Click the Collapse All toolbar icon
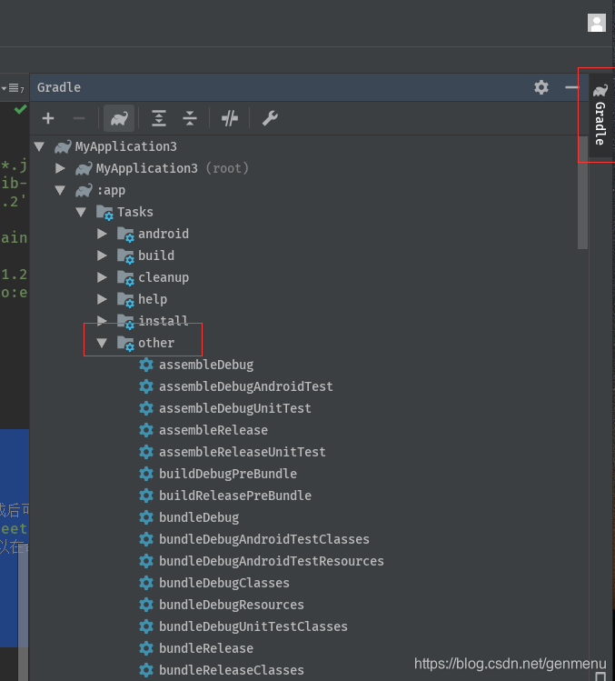 (x=190, y=118)
